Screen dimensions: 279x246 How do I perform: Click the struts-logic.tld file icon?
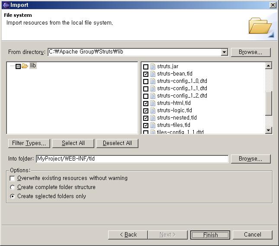click(x=153, y=110)
